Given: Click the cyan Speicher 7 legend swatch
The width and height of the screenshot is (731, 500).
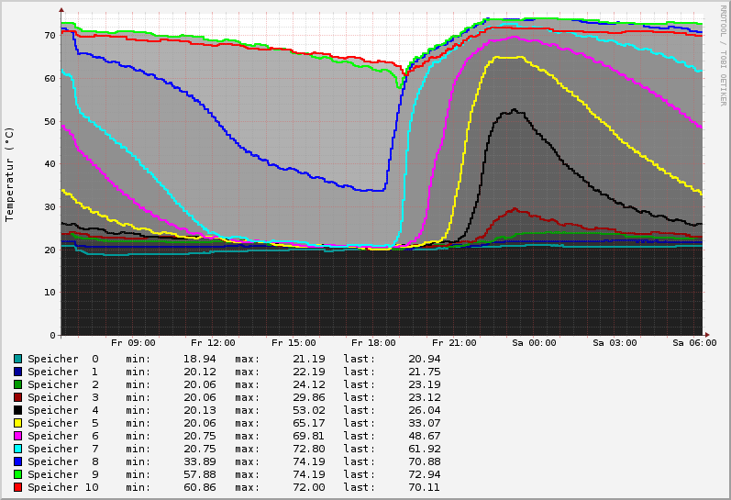Looking at the screenshot, I should pyautogui.click(x=17, y=449).
